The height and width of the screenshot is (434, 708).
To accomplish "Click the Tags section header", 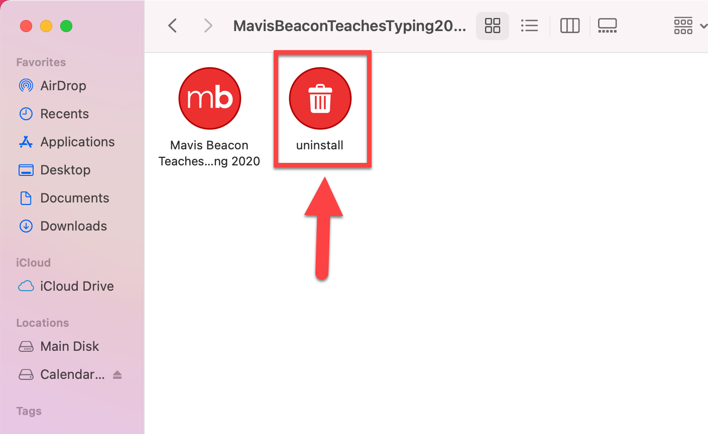I will coord(29,411).
